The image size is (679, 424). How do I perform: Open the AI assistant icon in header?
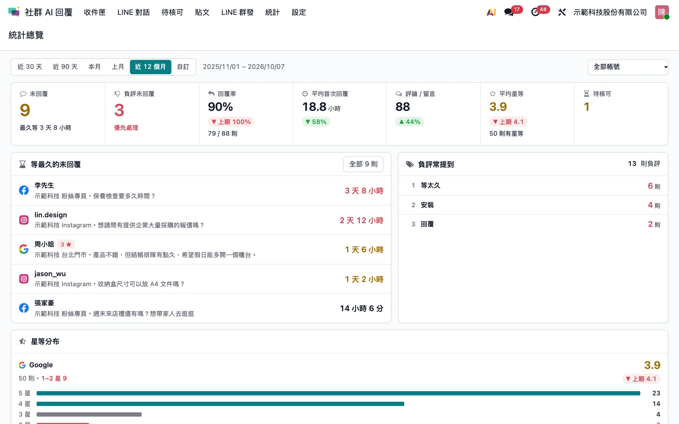pos(491,12)
